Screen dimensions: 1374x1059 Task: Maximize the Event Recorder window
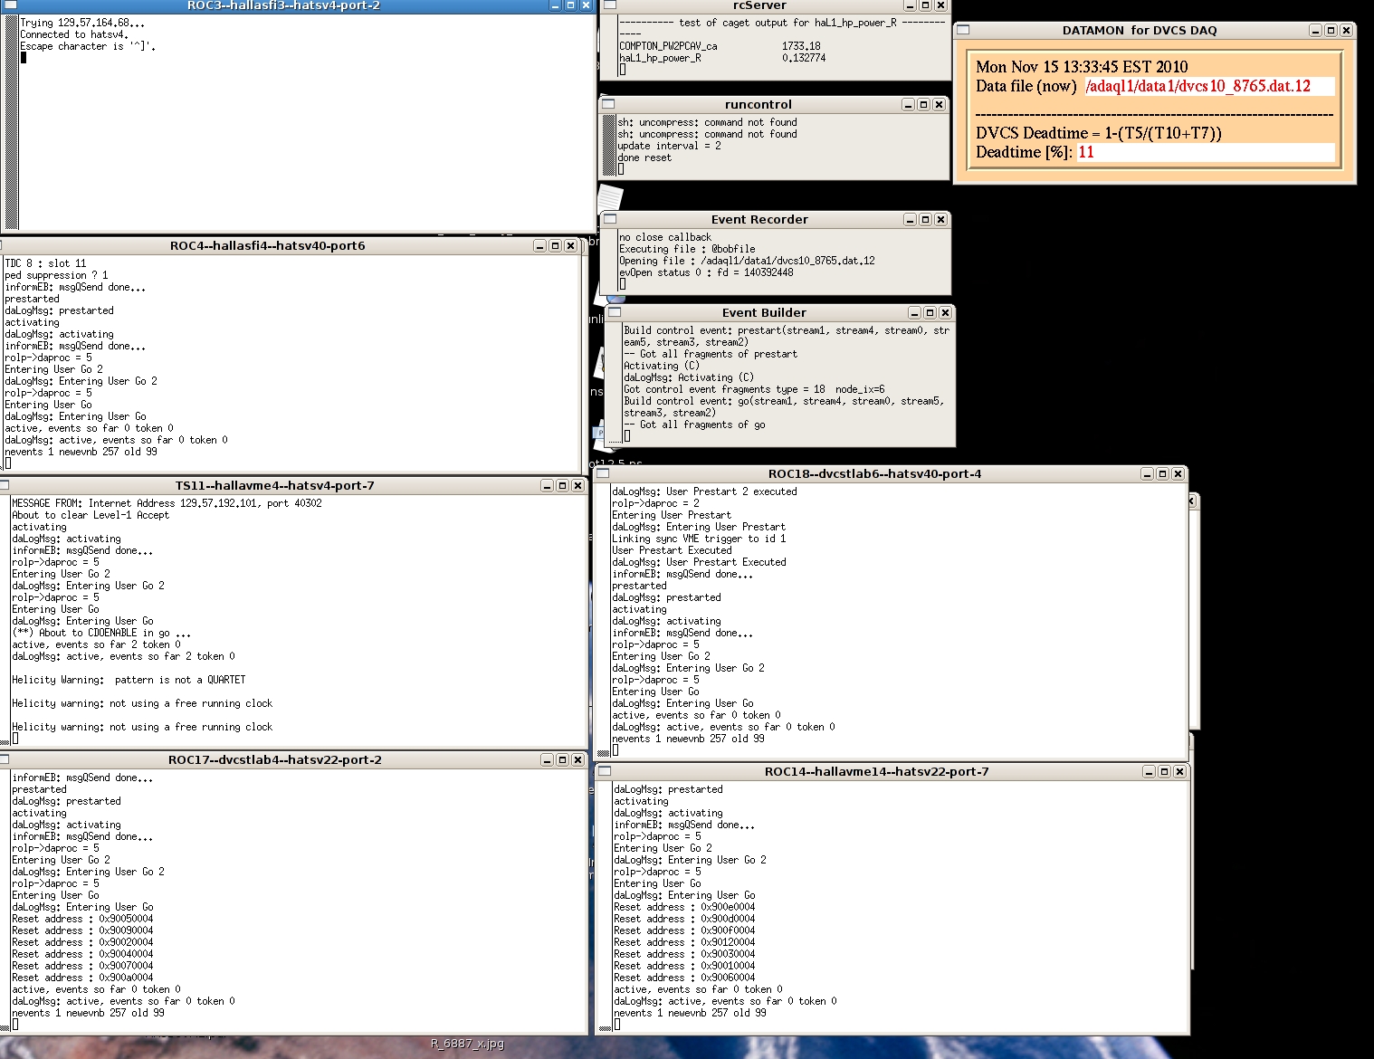[x=925, y=219]
